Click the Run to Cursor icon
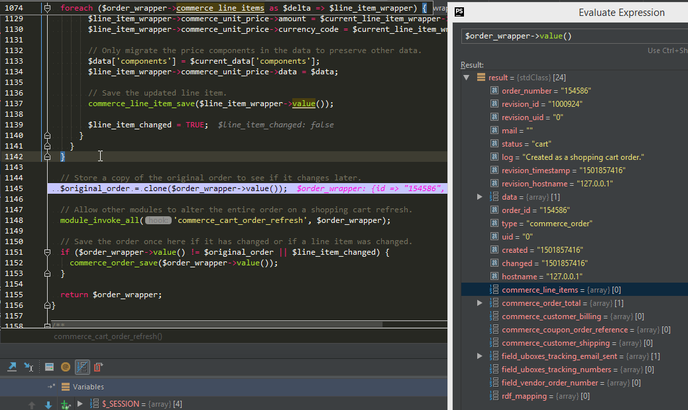The image size is (688, 410). click(x=29, y=366)
